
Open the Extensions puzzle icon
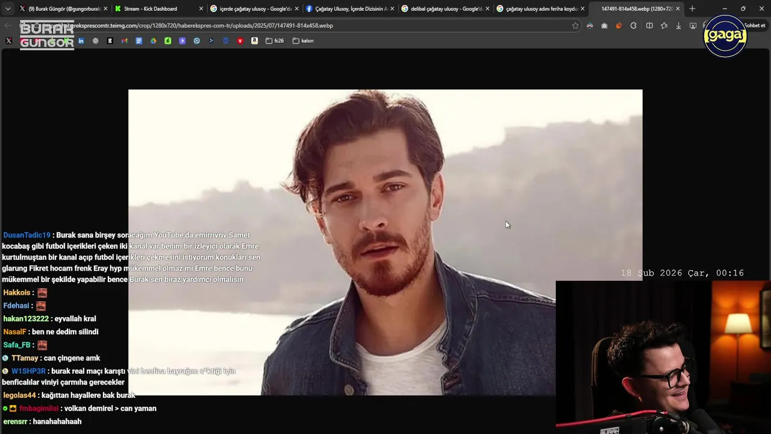[x=633, y=25]
